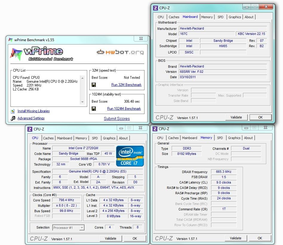Click Validate in the Mainboard CPU-Z window
The image size is (283, 245).
(236, 117)
